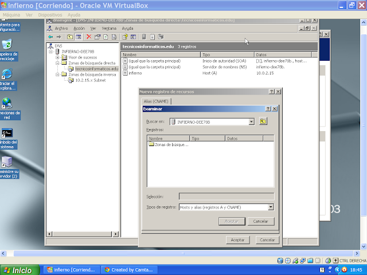Collapse Zonas de búsqueda directa node
The width and height of the screenshot is (367, 275).
(57, 63)
